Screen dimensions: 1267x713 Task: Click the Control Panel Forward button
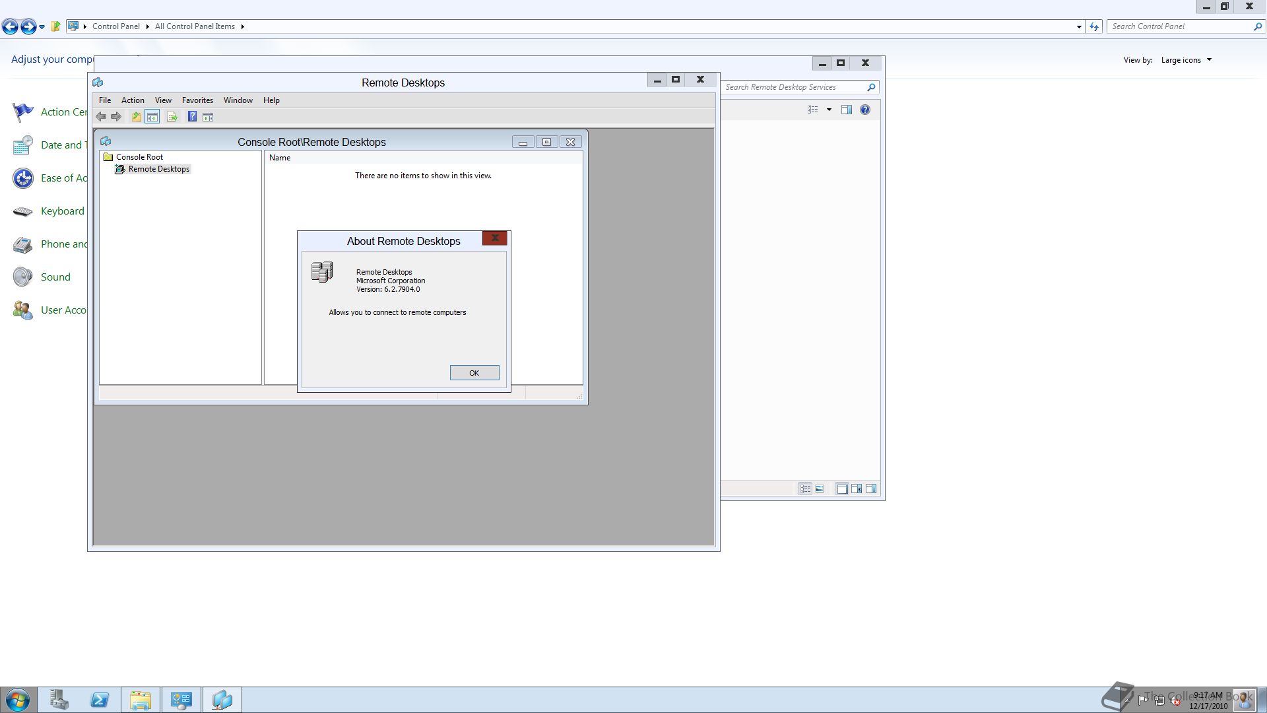tap(28, 26)
